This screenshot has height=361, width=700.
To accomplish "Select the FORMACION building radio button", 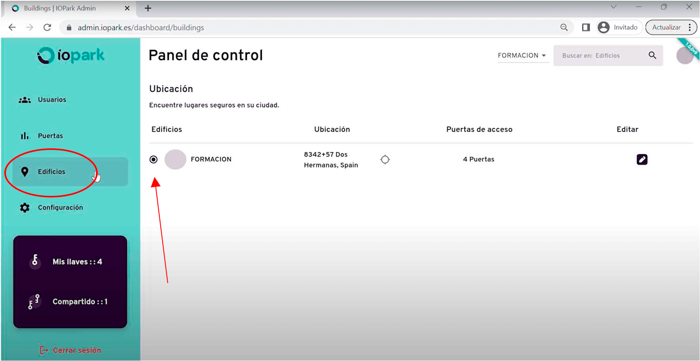I will 153,159.
